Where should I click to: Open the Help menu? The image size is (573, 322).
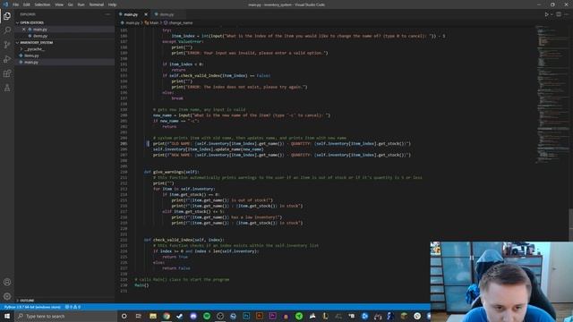(113, 4)
